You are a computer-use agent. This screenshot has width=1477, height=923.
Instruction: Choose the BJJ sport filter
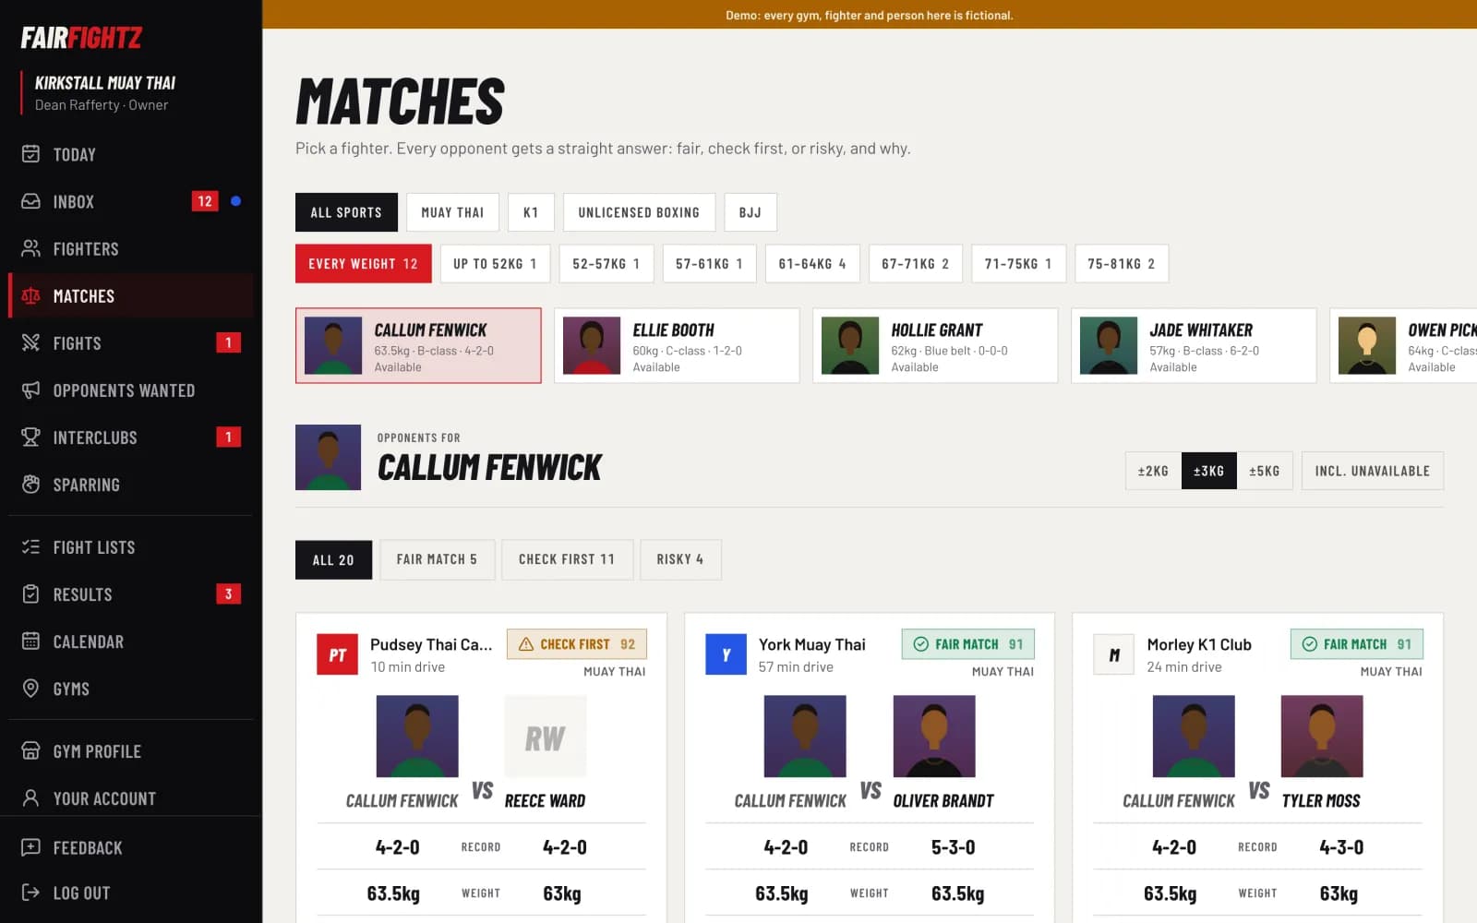click(x=751, y=212)
